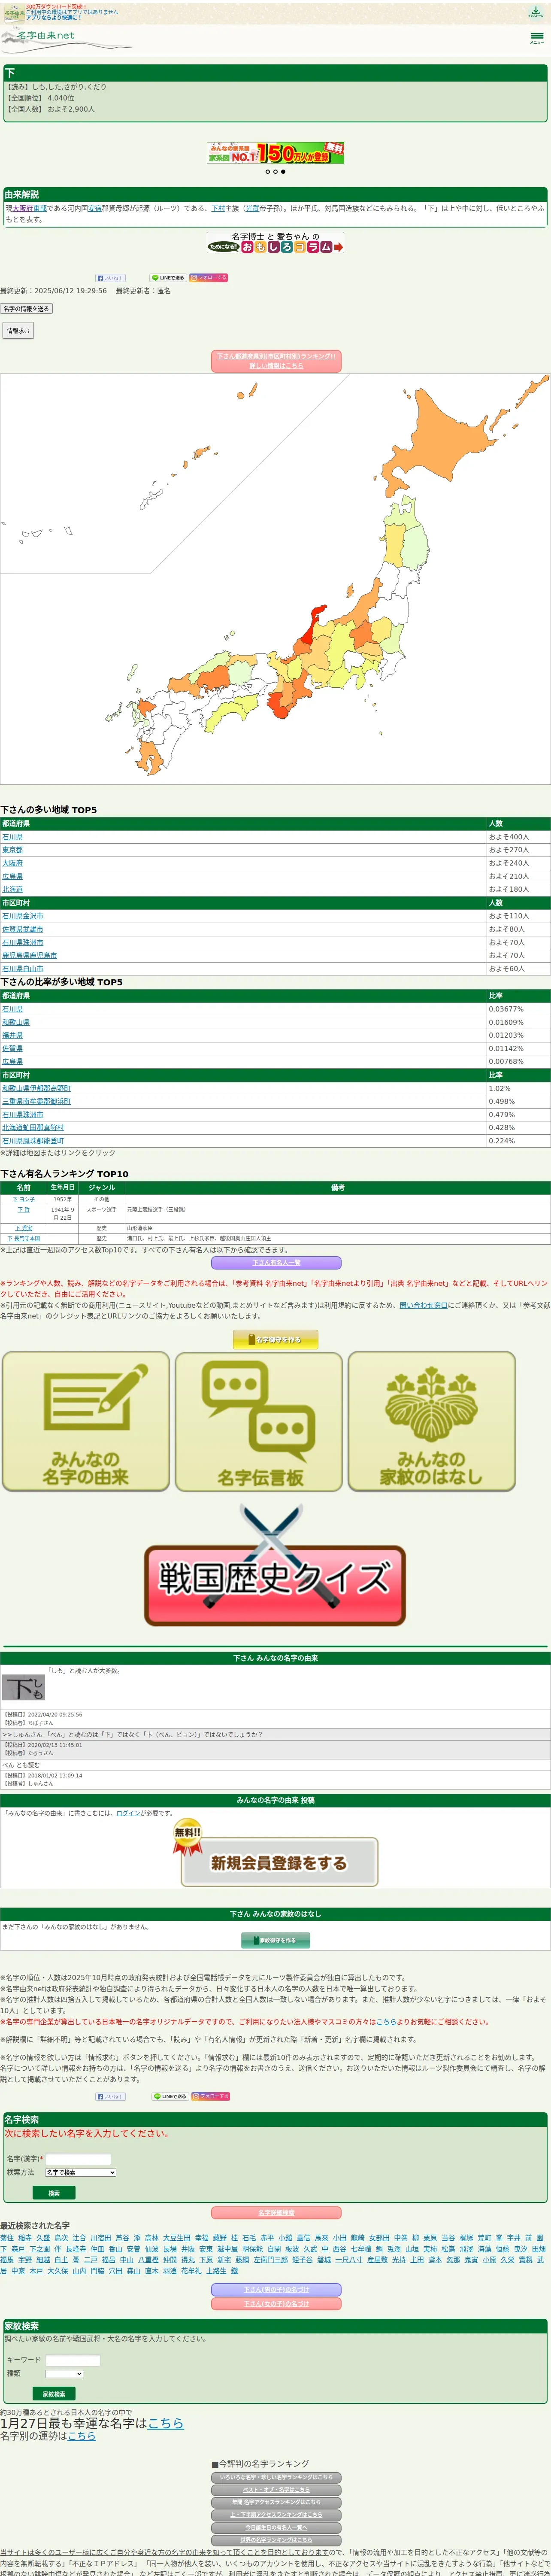551x2576 pixels.
Task: Open みんなの家紋のはなし tile
Action: tap(432, 1422)
